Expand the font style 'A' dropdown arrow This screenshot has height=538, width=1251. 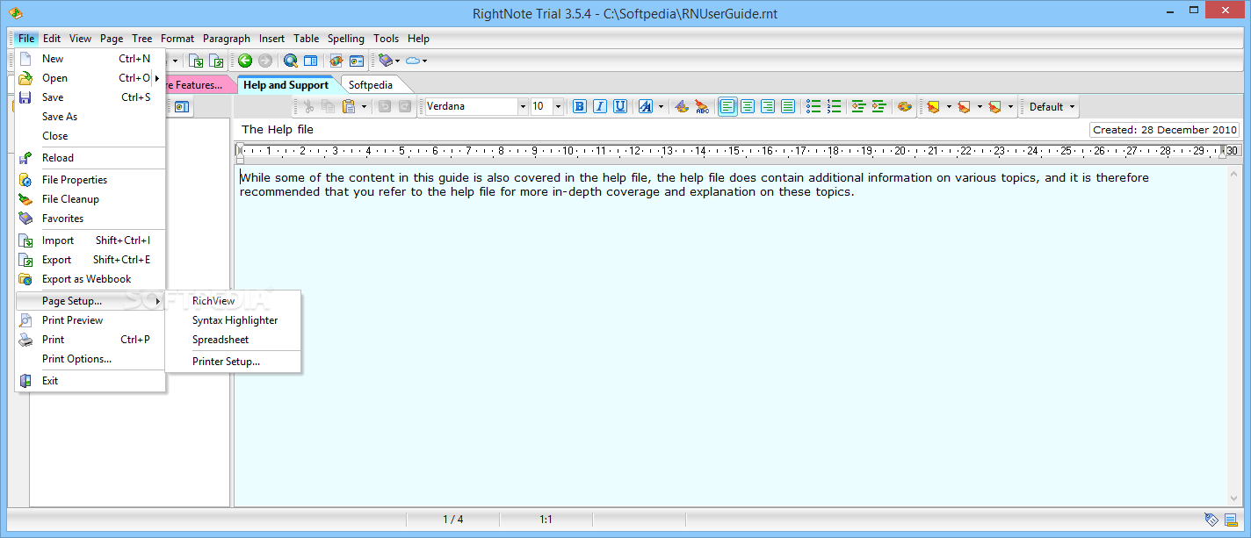coord(661,106)
